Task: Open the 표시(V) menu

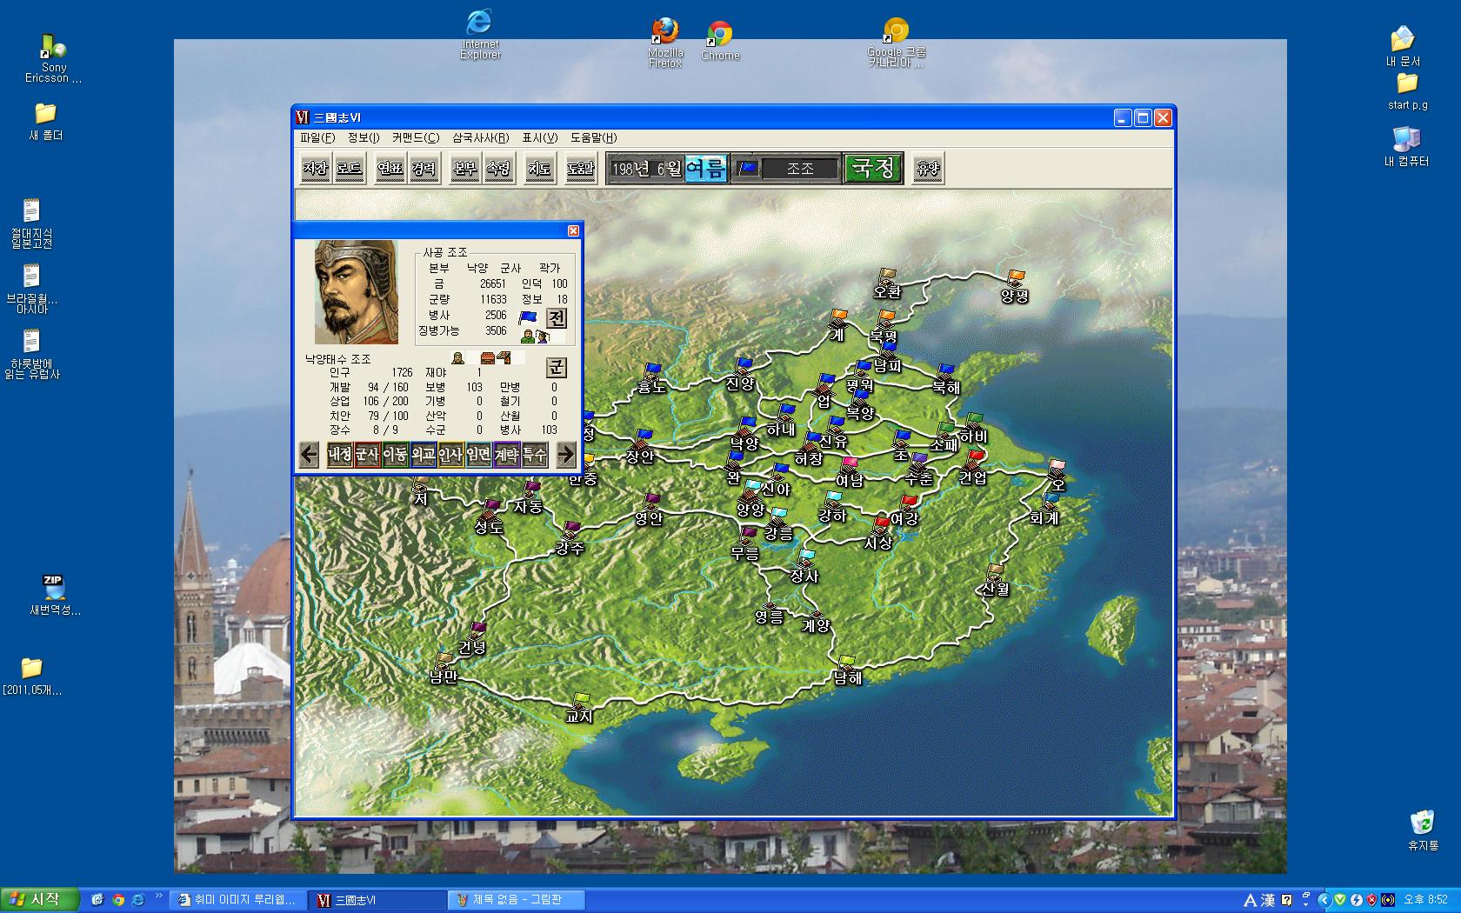Action: (539, 137)
